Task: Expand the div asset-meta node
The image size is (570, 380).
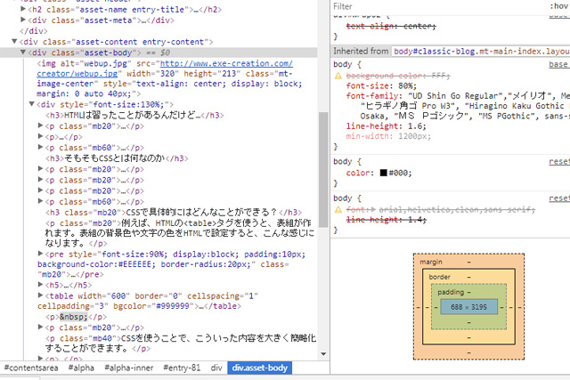Action: coord(23,20)
